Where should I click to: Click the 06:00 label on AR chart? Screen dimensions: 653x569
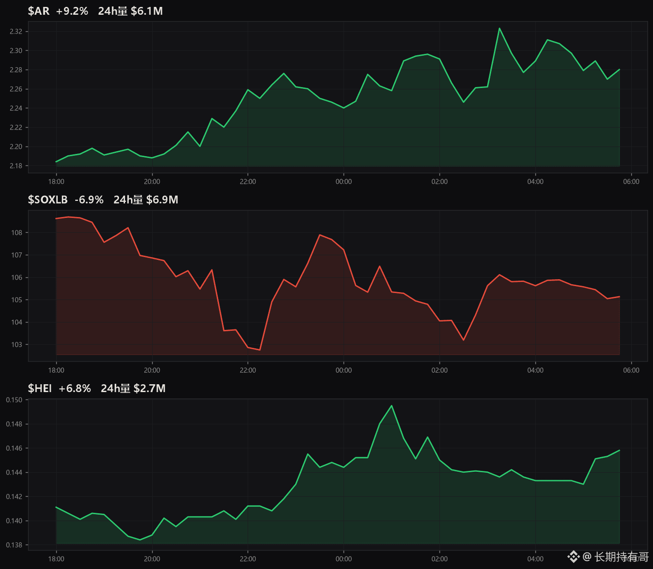point(631,182)
